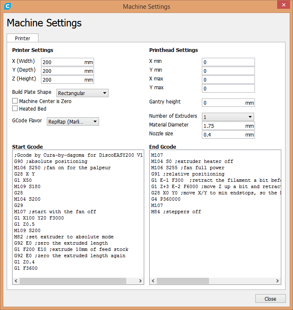Click right scroll arrow in End Gcode box

tap(278, 281)
